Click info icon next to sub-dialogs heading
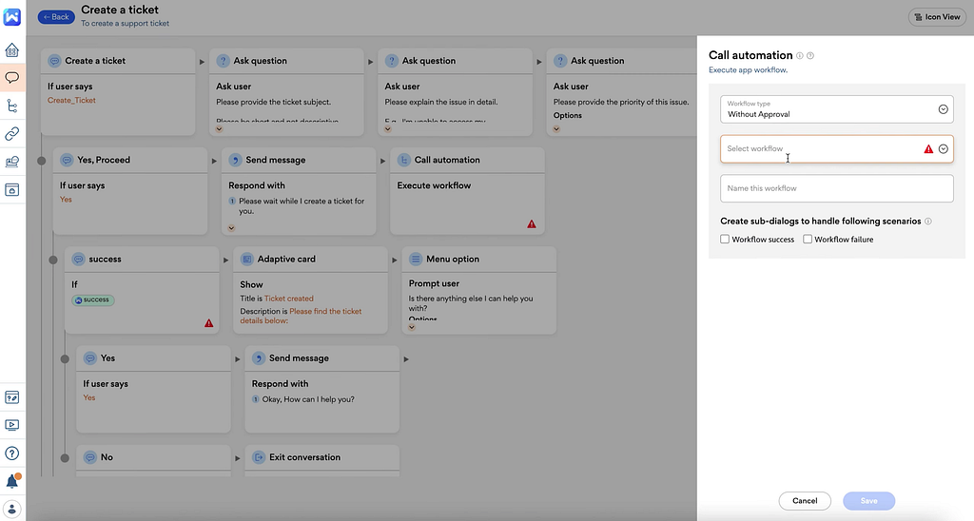The width and height of the screenshot is (974, 521). [928, 222]
